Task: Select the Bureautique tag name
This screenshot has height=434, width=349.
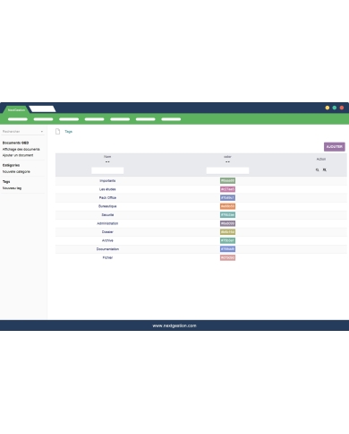Action: tap(107, 206)
